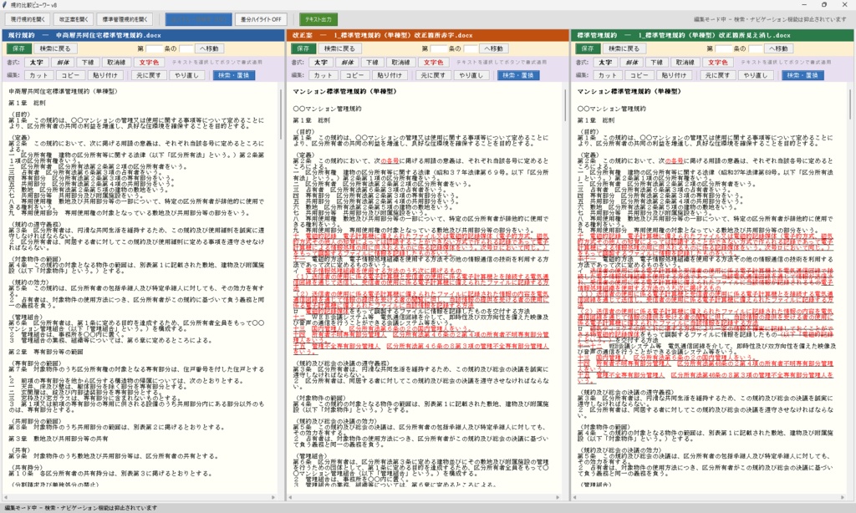Click ○○マンション管理規約 line in the 改正案 text
This screenshot has width=856, height=513.
tap(327, 109)
